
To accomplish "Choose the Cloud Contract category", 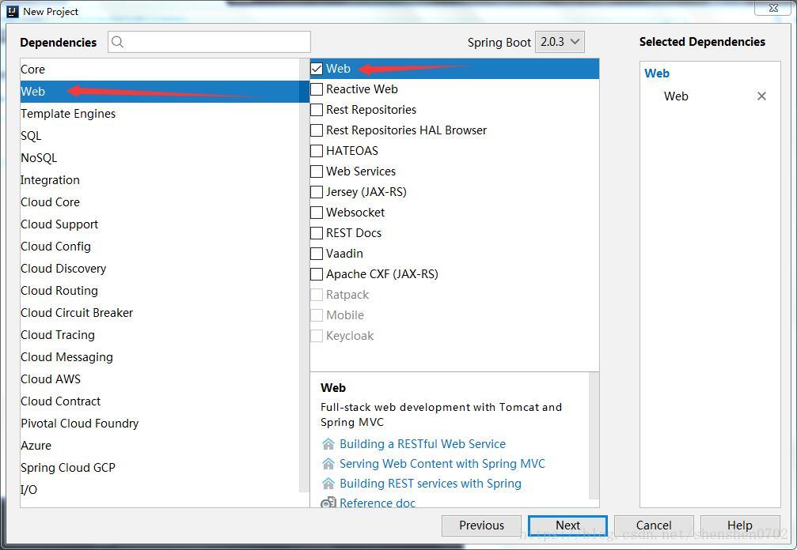I will pos(160,401).
